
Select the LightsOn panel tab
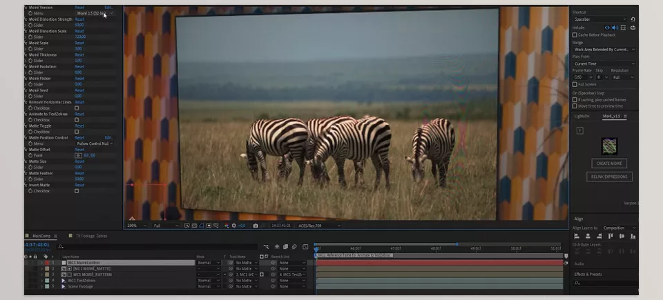click(x=582, y=116)
